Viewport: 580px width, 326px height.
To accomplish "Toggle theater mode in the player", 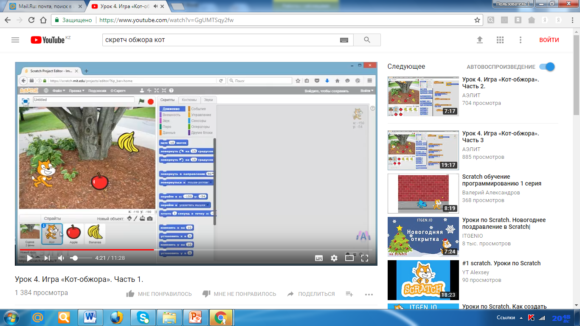I will pos(349,258).
